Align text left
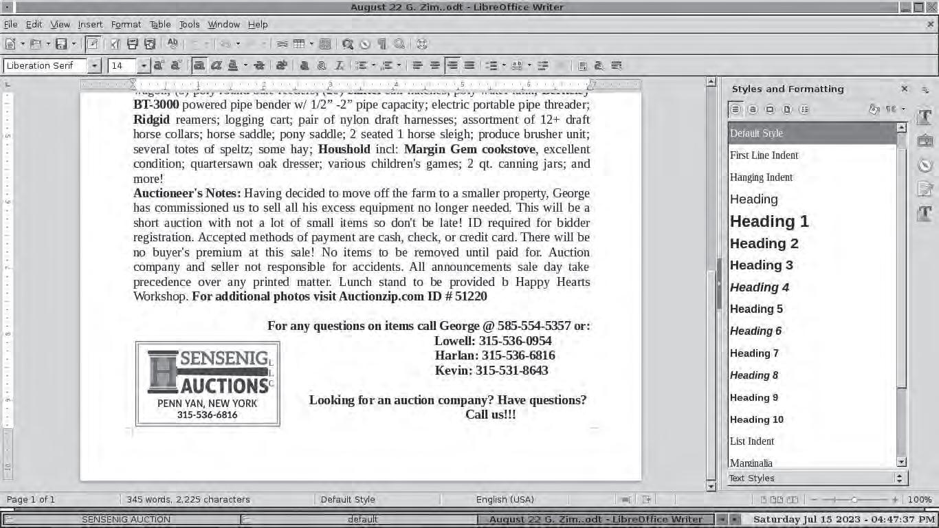The image size is (939, 528). click(417, 65)
